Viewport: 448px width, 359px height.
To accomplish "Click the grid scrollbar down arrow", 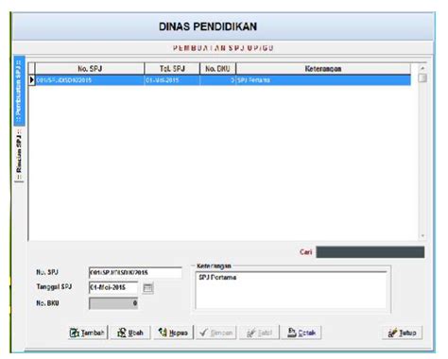I will (422, 235).
